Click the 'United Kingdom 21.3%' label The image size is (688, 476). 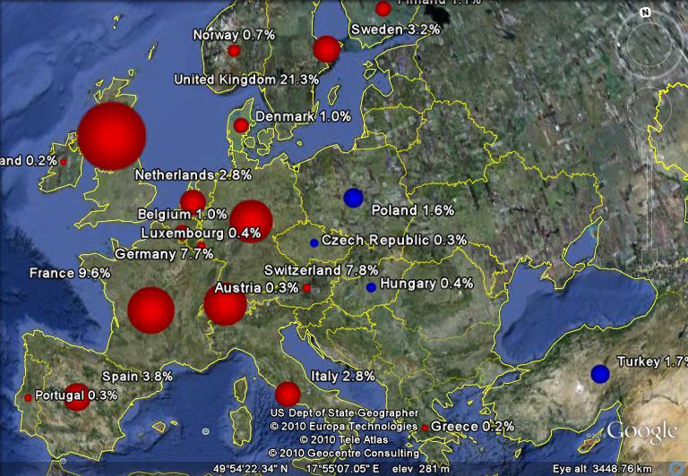point(246,80)
